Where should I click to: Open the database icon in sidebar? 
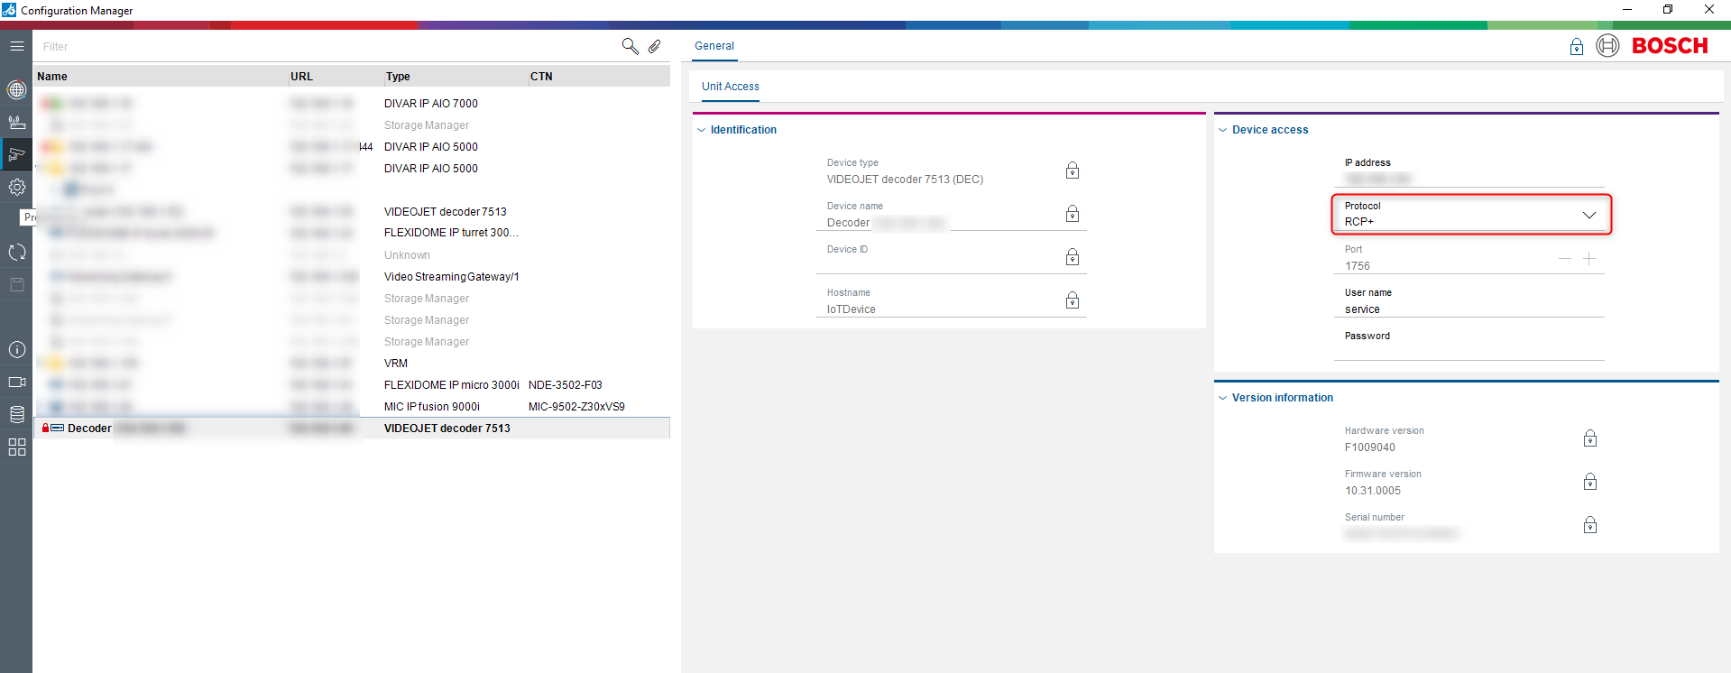tap(16, 414)
